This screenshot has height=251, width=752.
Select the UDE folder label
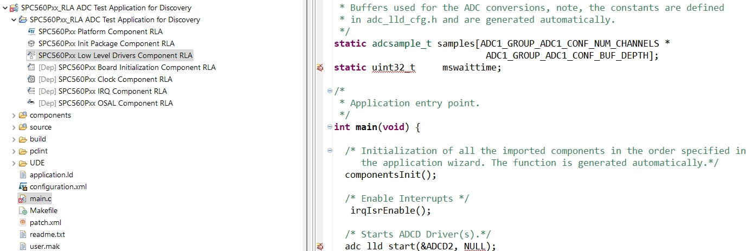tap(37, 163)
